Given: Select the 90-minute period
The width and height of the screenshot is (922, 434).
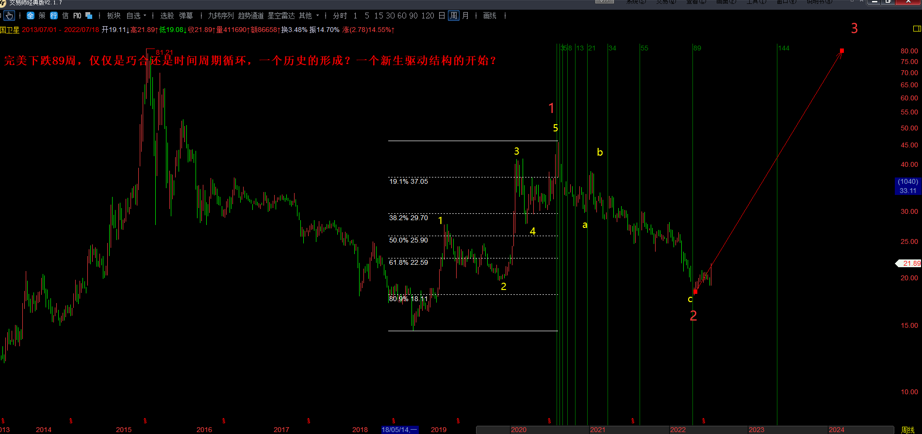Looking at the screenshot, I should (413, 16).
